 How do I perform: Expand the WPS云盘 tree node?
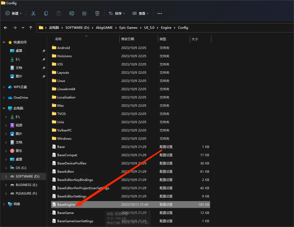coord(4,87)
